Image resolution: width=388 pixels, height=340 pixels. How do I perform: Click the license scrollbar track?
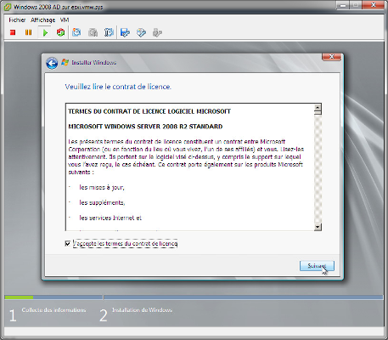[x=318, y=169]
